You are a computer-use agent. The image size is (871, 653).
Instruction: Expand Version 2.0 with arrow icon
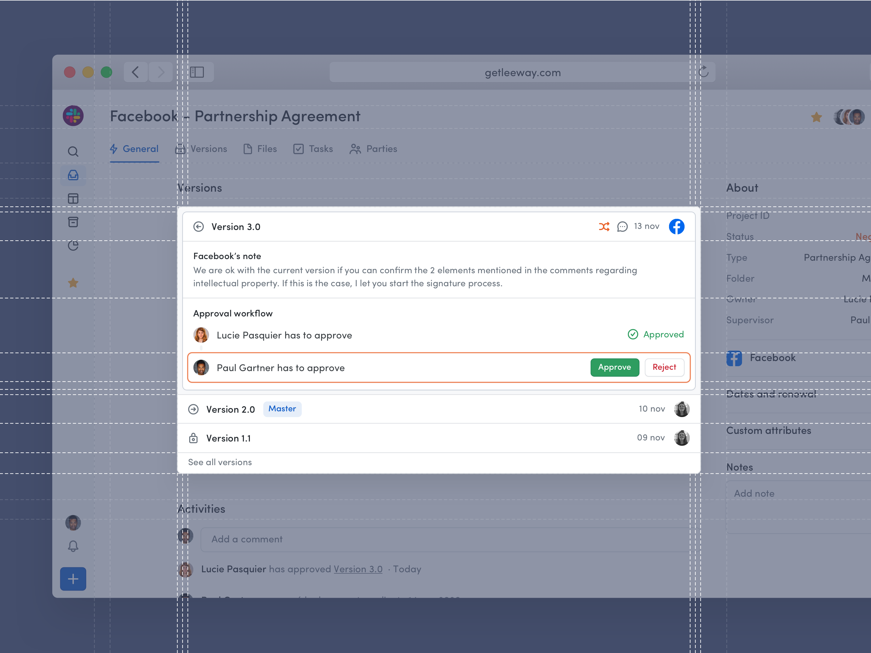coord(193,409)
